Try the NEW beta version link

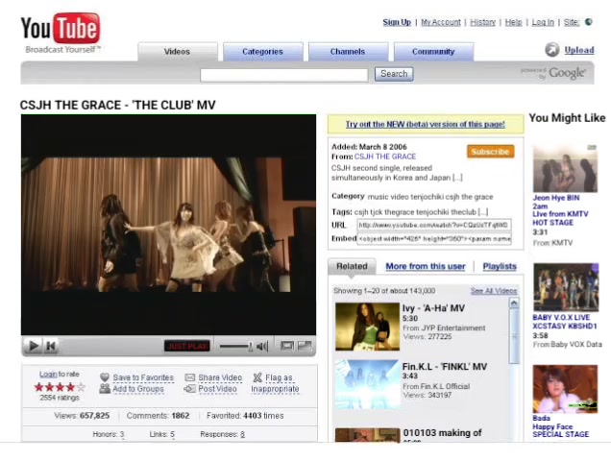[x=426, y=124]
